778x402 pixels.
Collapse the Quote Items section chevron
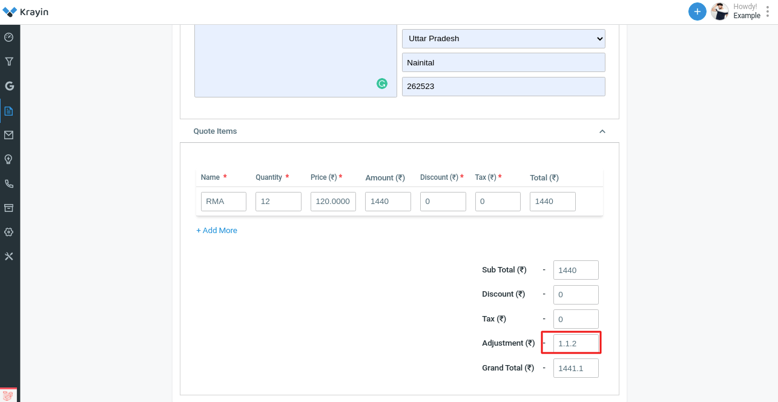click(x=602, y=131)
